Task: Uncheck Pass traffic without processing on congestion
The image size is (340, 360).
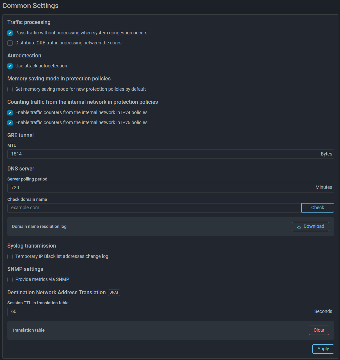Action: coord(10,33)
